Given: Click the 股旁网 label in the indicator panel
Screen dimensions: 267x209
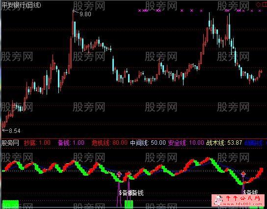Looking at the screenshot, I should coord(10,143).
